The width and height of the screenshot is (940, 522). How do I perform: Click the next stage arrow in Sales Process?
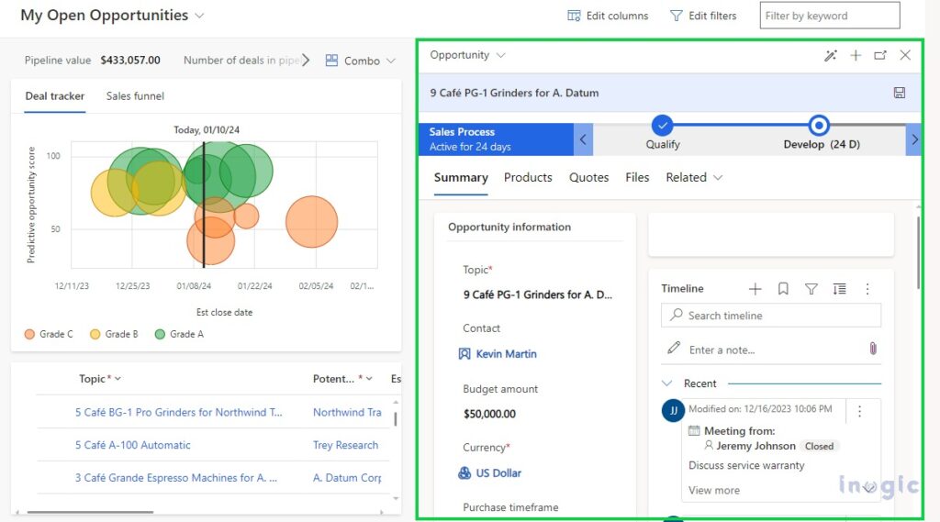pos(913,139)
